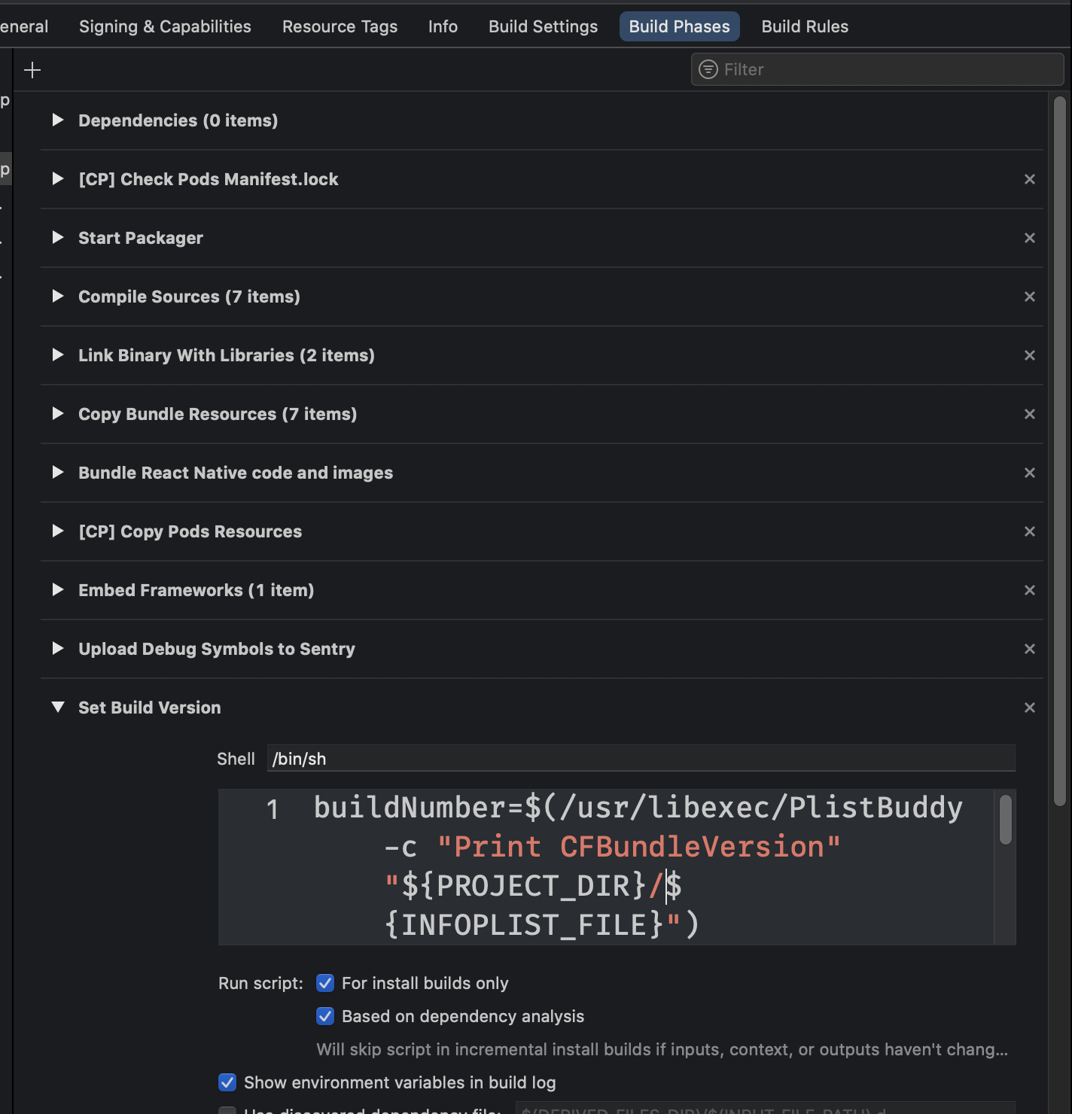This screenshot has height=1114, width=1072.
Task: Click the Embed Frameworks (1 item) title
Action: tap(196, 590)
